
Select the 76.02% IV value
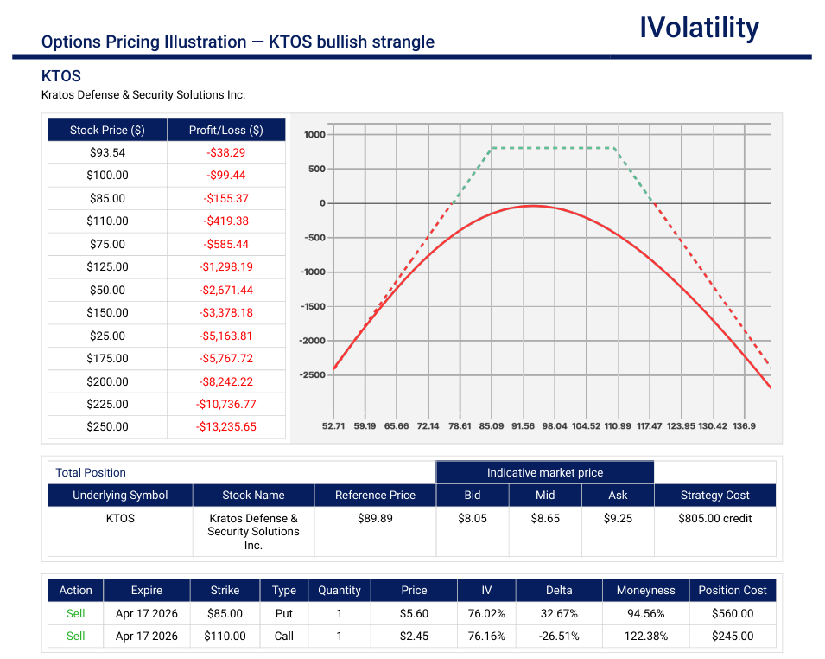pyautogui.click(x=485, y=612)
